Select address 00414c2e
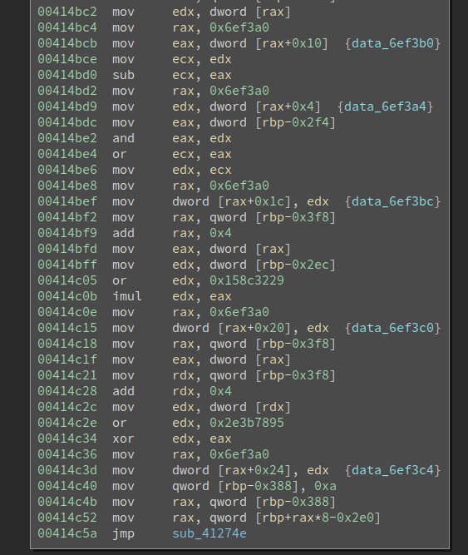The height and width of the screenshot is (555, 468). (x=67, y=423)
